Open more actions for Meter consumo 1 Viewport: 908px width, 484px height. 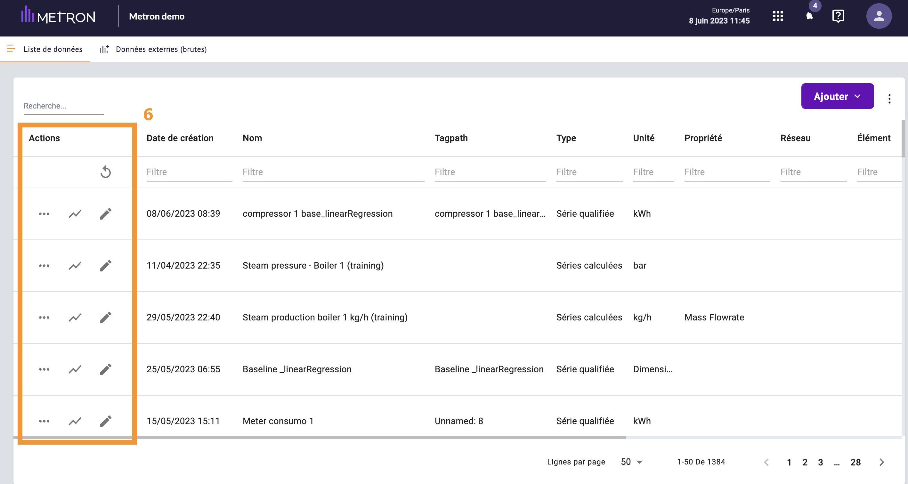[44, 421]
